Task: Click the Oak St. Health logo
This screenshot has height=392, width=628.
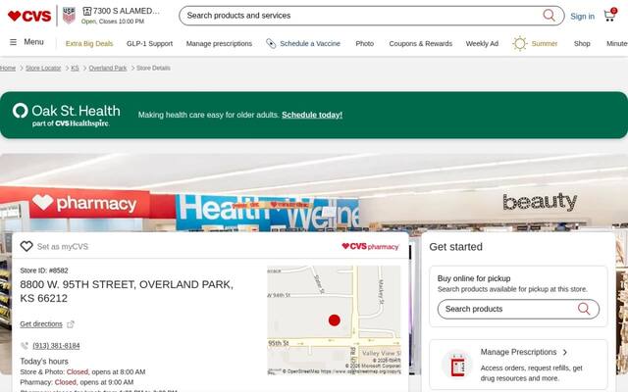Action: pos(66,116)
